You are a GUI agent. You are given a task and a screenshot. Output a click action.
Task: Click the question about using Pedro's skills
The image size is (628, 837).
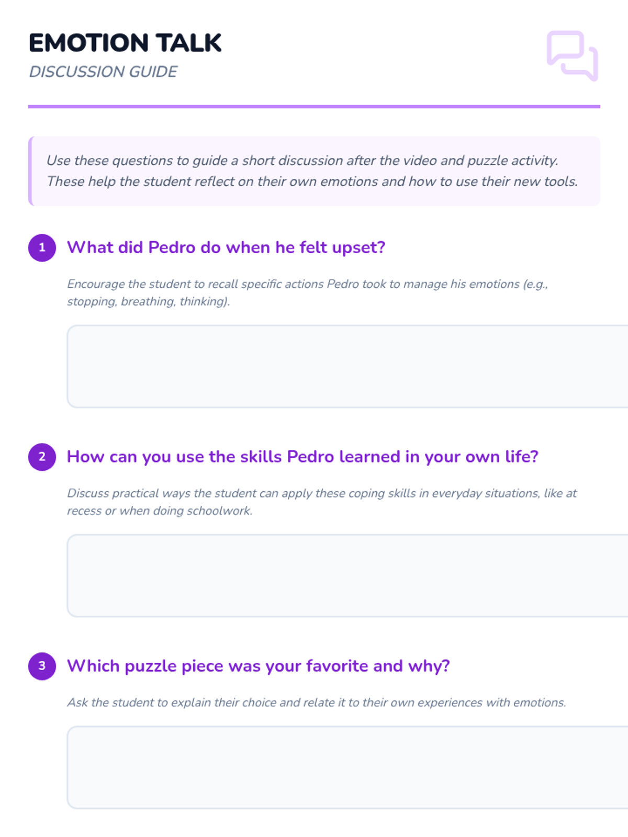click(302, 457)
